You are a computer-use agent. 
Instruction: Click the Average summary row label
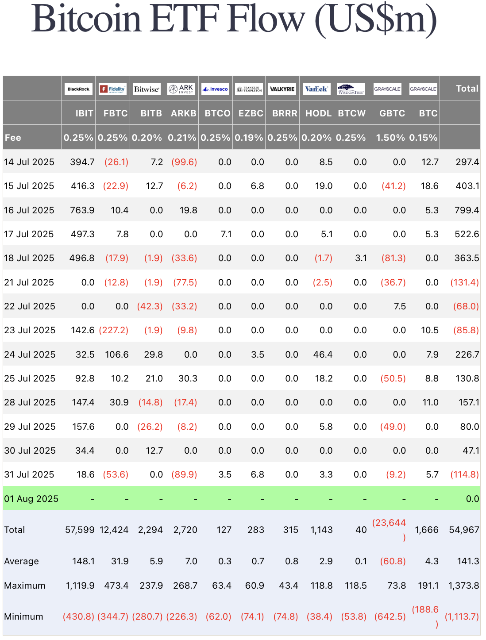tap(21, 561)
